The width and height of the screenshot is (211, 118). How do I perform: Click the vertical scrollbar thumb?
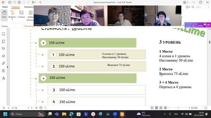point(210,42)
